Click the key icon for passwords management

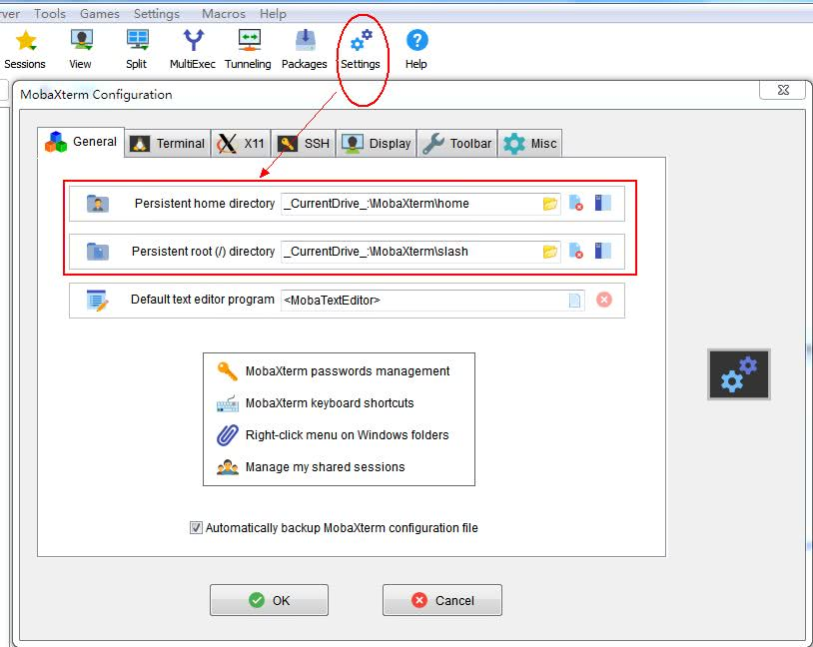[227, 371]
